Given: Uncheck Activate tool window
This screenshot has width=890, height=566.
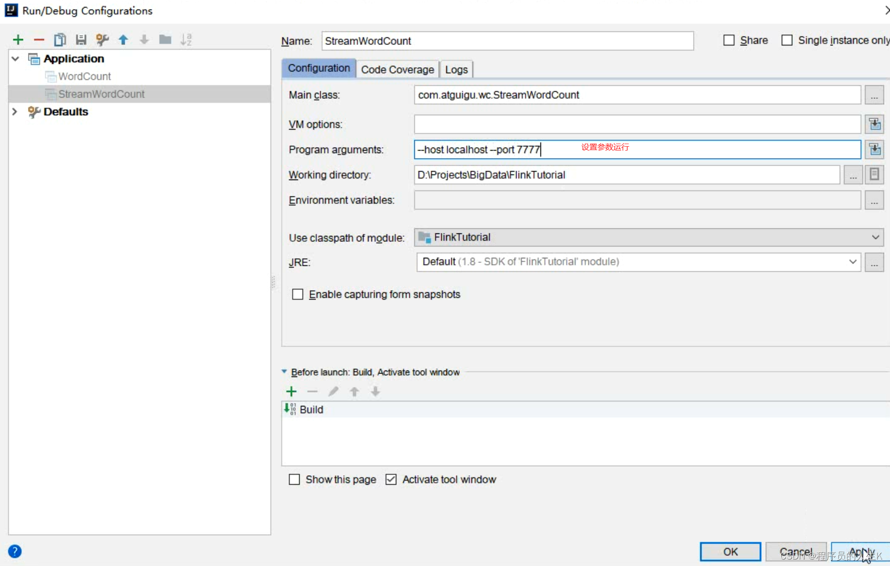Looking at the screenshot, I should pos(391,480).
